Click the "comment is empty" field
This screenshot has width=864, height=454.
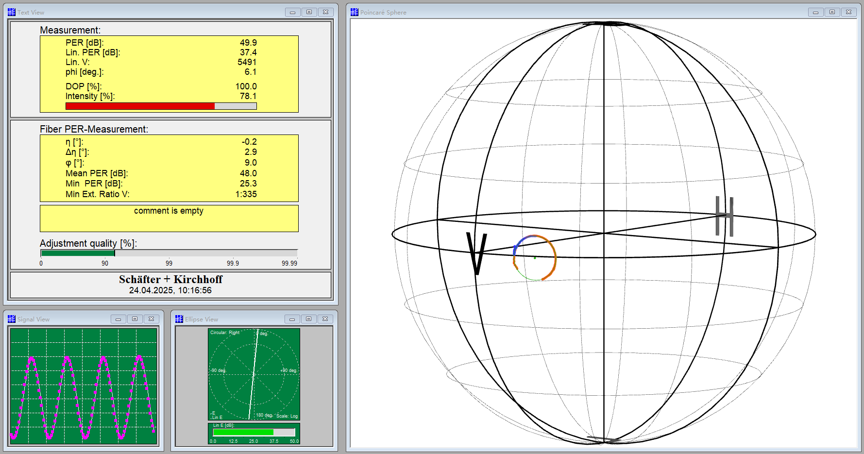[x=169, y=218]
